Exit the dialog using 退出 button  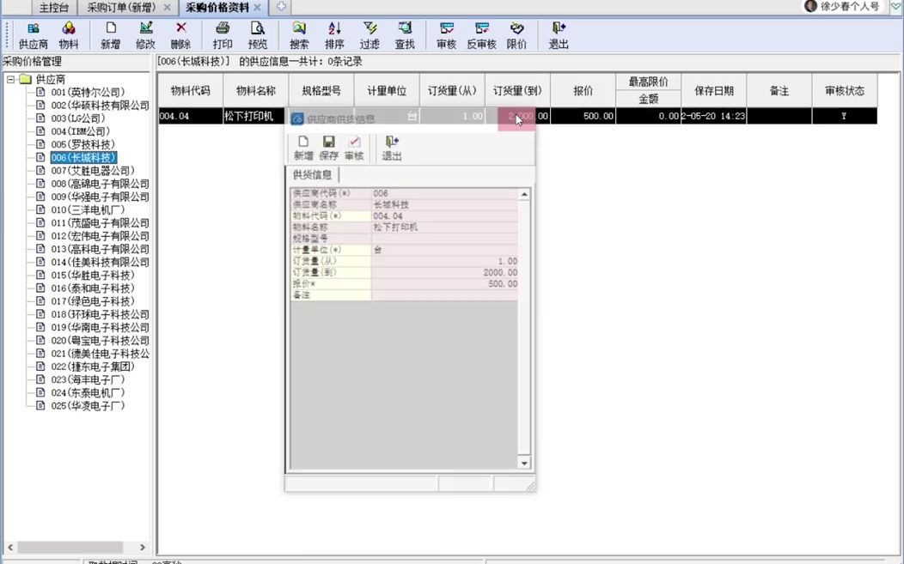coord(390,147)
